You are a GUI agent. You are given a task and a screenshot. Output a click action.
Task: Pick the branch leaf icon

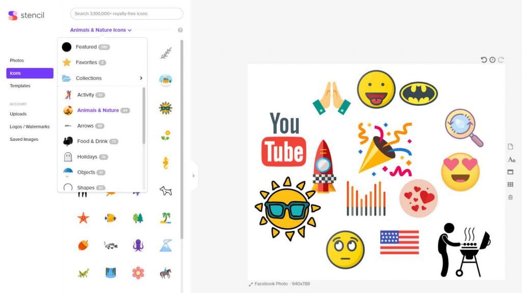click(166, 53)
